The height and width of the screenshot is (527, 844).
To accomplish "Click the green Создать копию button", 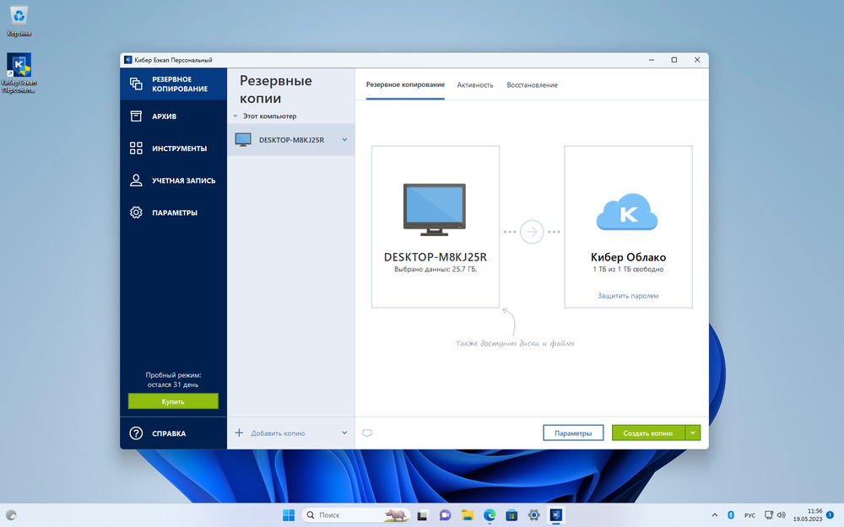I will (648, 433).
